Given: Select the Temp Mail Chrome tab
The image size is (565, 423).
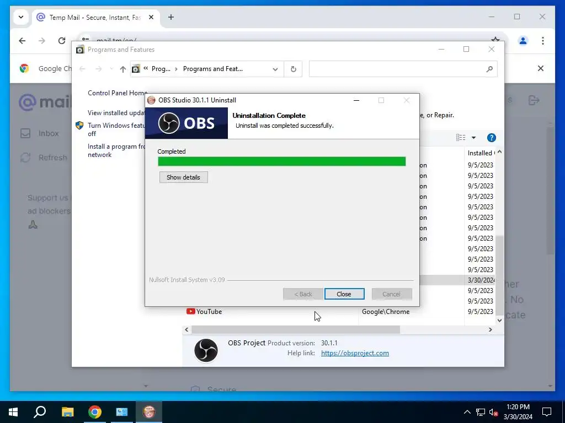Looking at the screenshot, I should click(95, 17).
